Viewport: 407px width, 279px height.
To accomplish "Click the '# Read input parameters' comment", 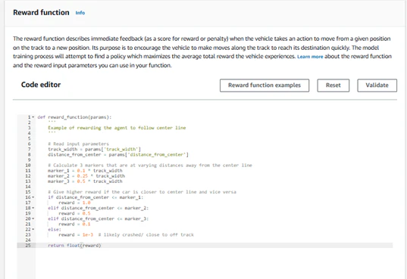I will [78, 144].
